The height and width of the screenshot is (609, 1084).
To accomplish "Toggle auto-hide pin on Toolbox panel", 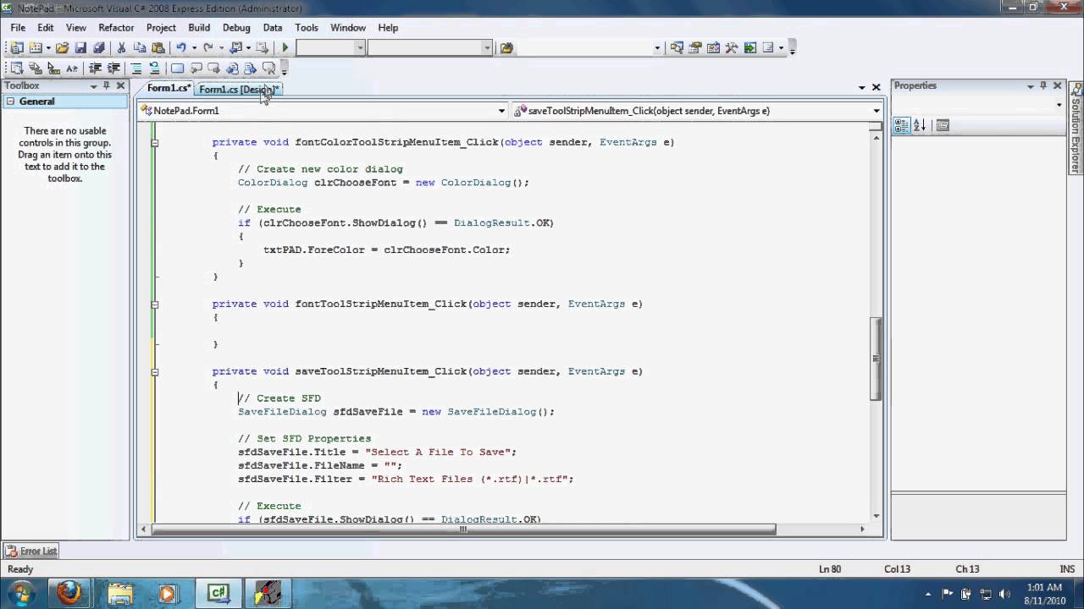I will point(107,85).
